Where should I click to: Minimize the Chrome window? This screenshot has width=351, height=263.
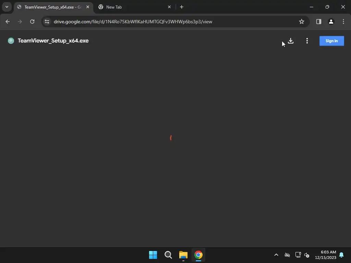311,7
